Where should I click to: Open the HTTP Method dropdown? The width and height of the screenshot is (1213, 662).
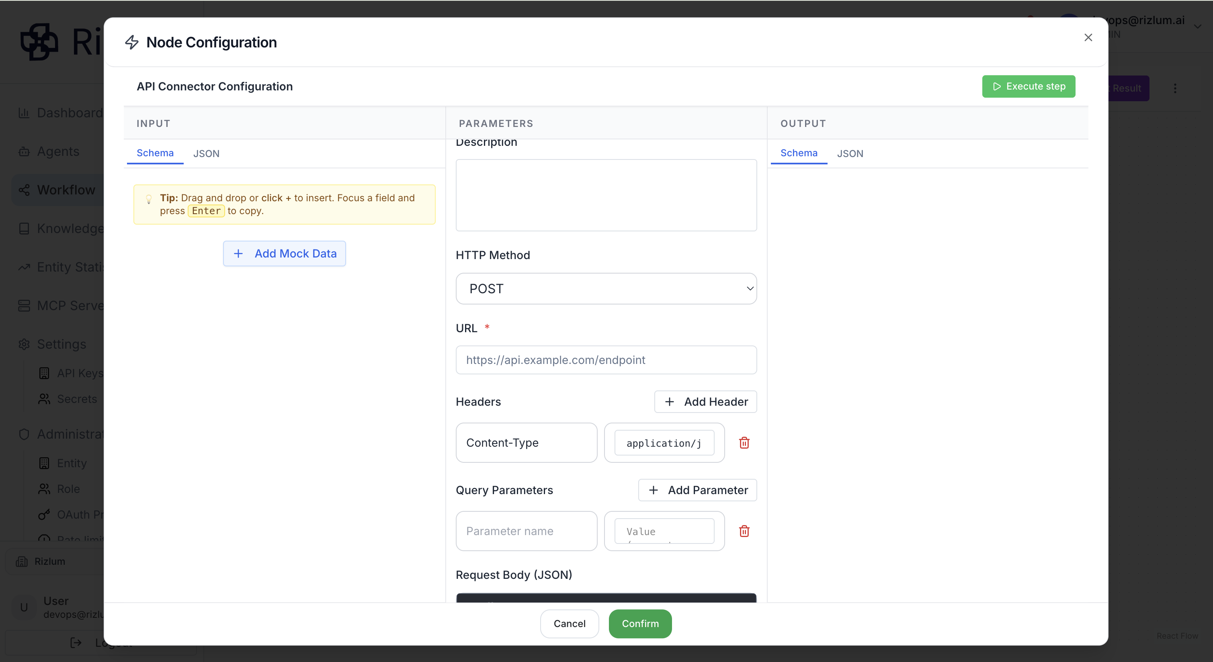click(x=606, y=288)
